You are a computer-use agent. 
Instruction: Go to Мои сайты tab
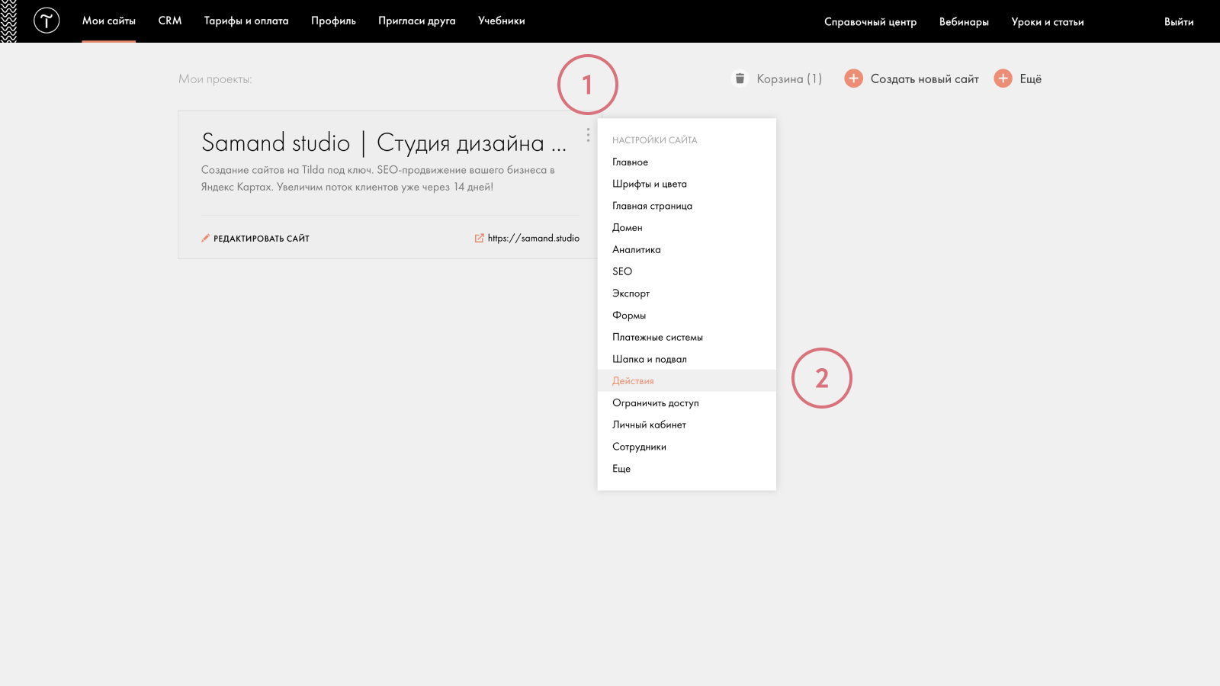pos(109,21)
